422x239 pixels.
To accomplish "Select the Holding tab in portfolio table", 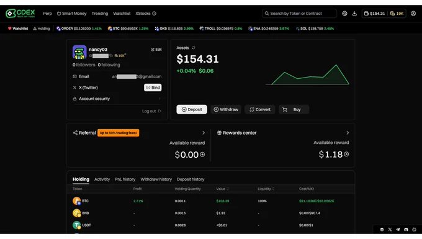I will pyautogui.click(x=81, y=179).
